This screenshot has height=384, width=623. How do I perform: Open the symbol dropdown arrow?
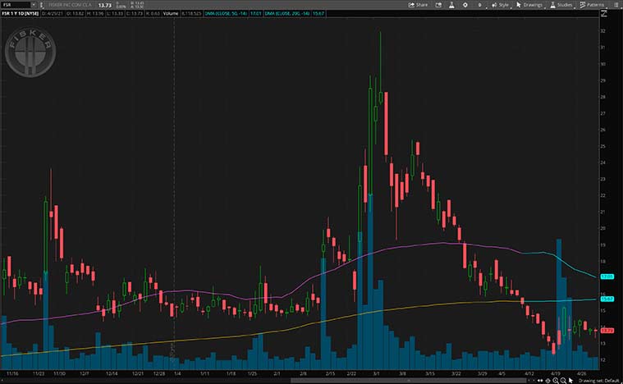click(x=34, y=5)
